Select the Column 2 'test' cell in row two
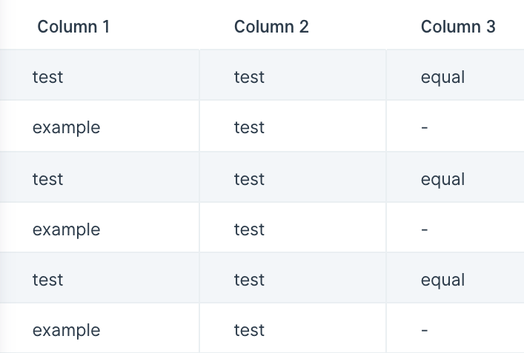The height and width of the screenshot is (353, 524). tap(293, 126)
